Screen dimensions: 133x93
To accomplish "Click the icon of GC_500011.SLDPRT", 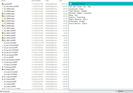I will click(3, 31).
